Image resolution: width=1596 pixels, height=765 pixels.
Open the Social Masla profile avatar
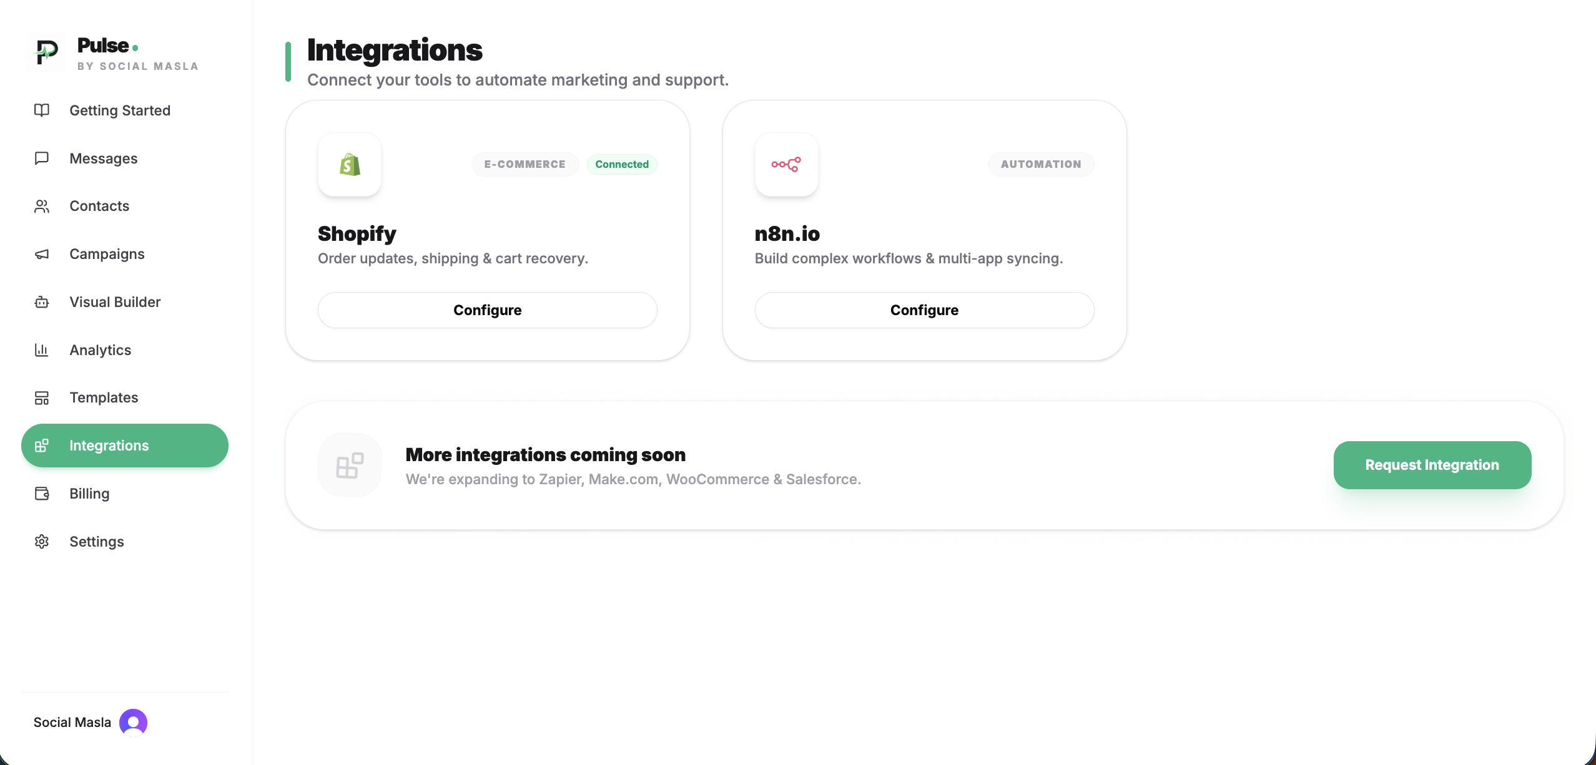pos(132,722)
